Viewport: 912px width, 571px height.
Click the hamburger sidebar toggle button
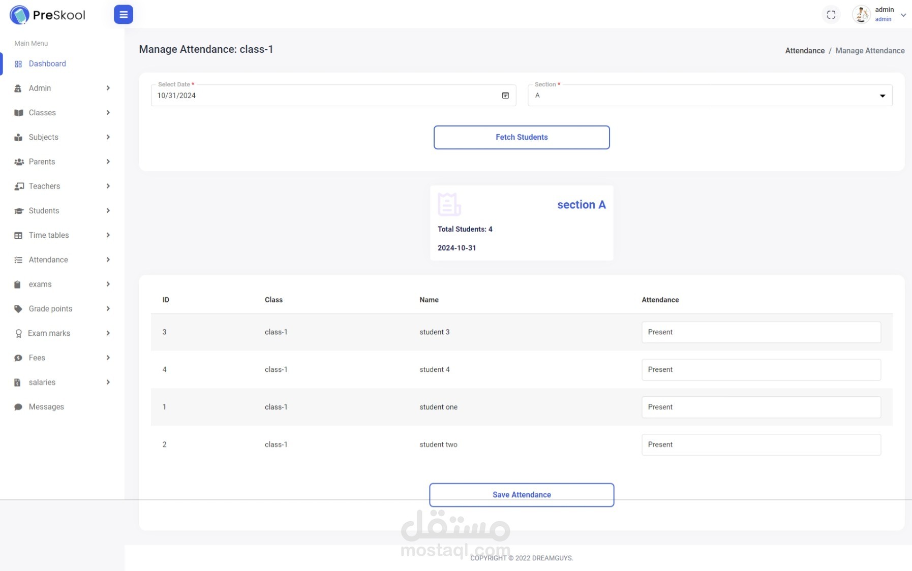123,15
